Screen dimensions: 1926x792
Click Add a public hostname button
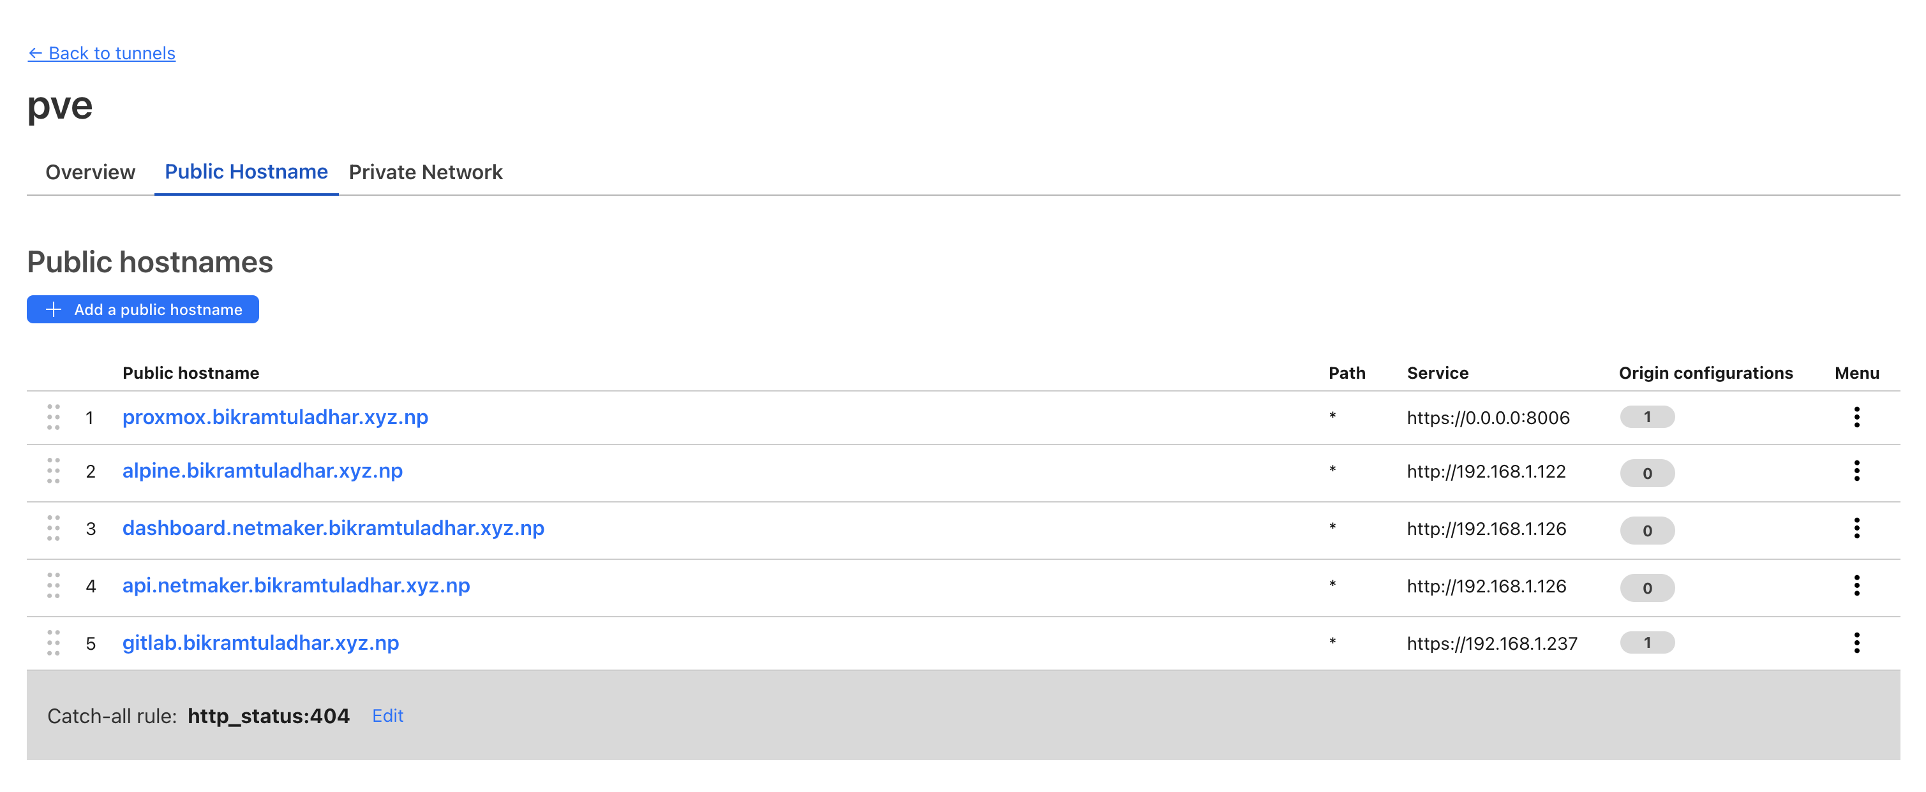coord(143,309)
